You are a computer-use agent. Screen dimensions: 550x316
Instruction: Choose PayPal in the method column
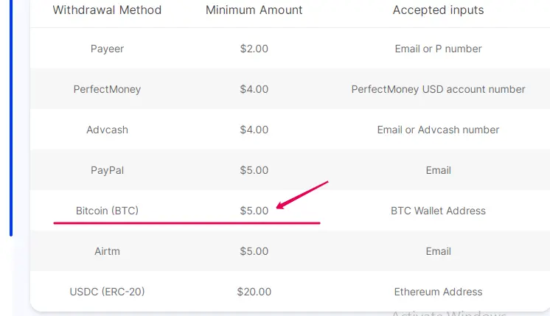point(107,170)
